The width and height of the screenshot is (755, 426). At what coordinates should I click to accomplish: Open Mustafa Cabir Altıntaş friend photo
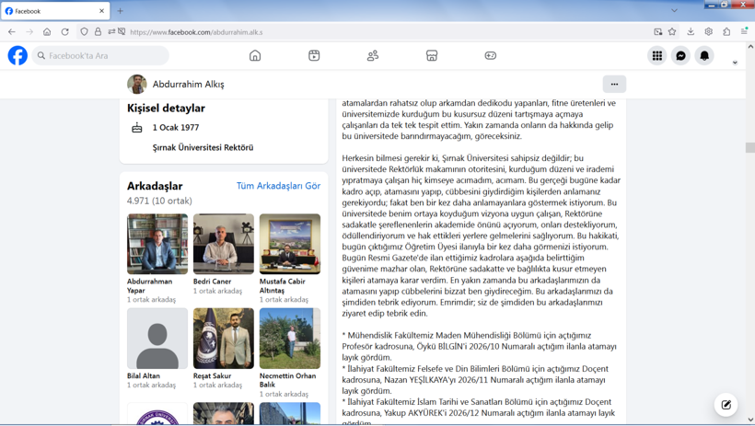[290, 244]
